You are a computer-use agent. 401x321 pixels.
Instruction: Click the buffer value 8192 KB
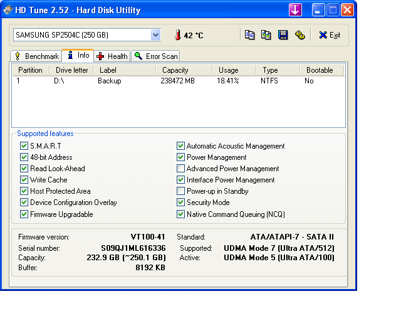[x=150, y=268]
